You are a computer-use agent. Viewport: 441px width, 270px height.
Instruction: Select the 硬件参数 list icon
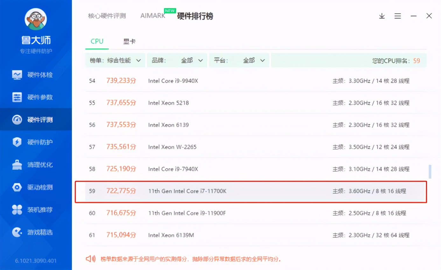point(17,97)
